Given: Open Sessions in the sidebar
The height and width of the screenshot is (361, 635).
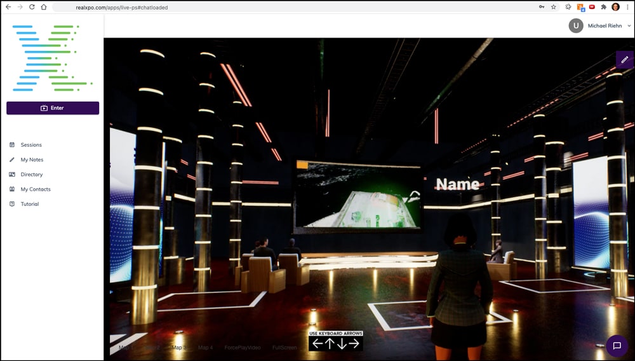Looking at the screenshot, I should tap(31, 145).
